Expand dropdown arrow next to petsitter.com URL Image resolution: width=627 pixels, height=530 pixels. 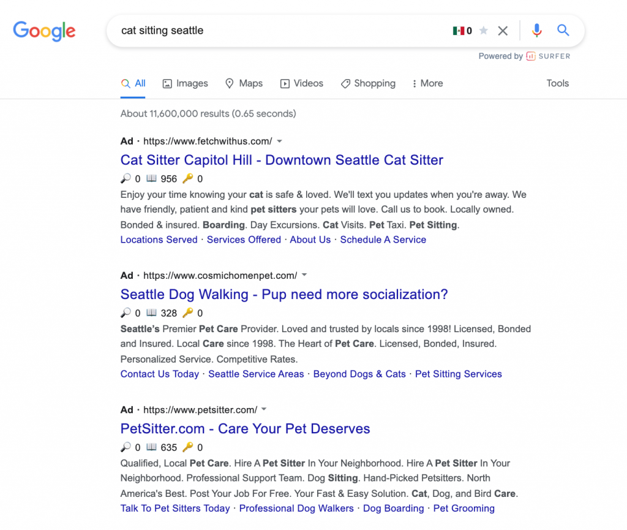point(265,410)
